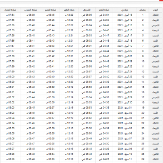Click the صلاة المغرب column header
The height and width of the screenshot is (163, 163).
tap(30, 10)
